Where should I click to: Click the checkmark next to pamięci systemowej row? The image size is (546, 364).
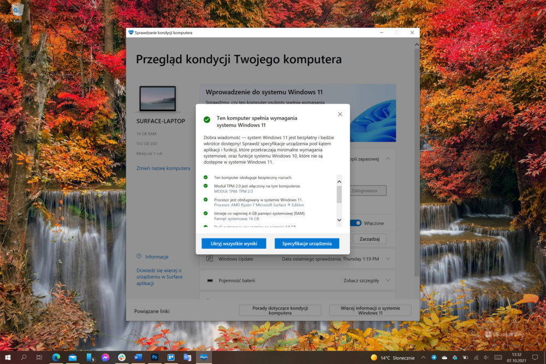pos(205,213)
